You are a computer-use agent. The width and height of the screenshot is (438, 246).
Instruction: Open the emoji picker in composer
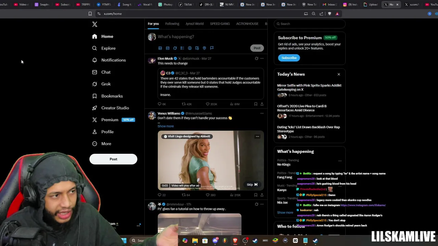click(190, 48)
